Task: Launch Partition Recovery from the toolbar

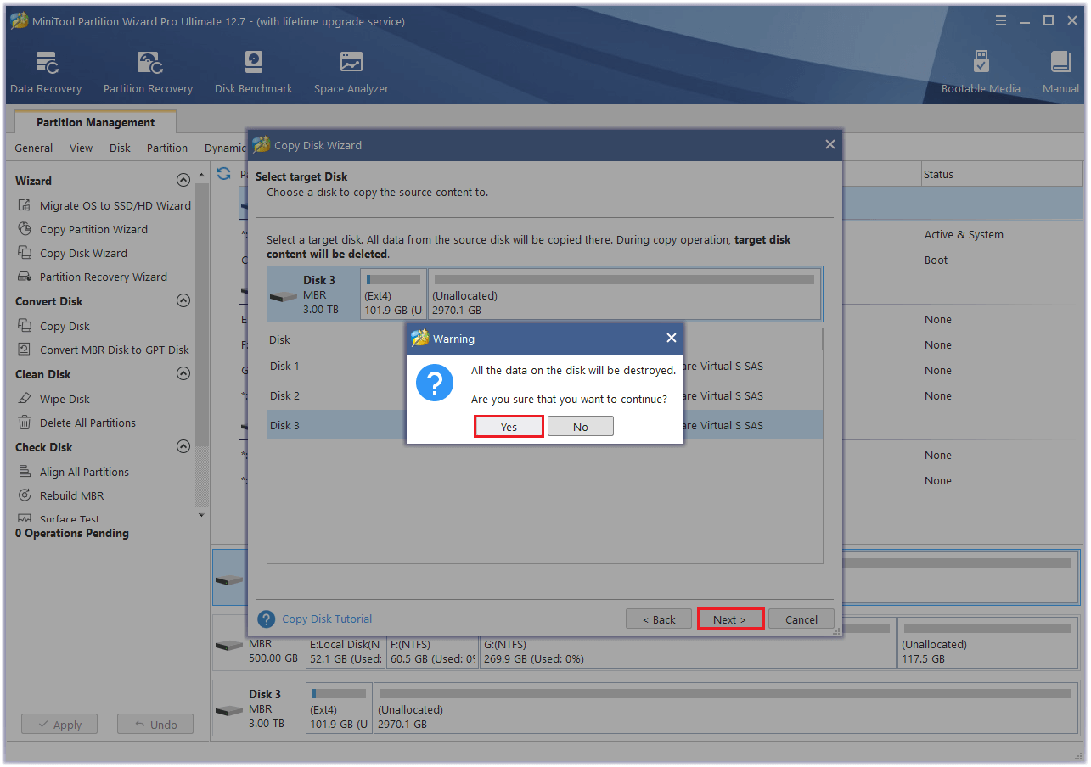Action: 148,72
